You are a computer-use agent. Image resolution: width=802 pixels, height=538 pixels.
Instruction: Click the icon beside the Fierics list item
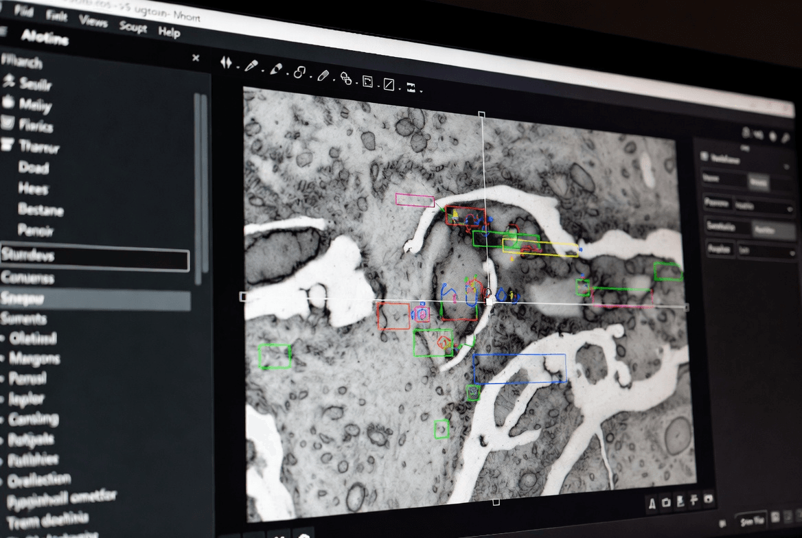point(8,122)
